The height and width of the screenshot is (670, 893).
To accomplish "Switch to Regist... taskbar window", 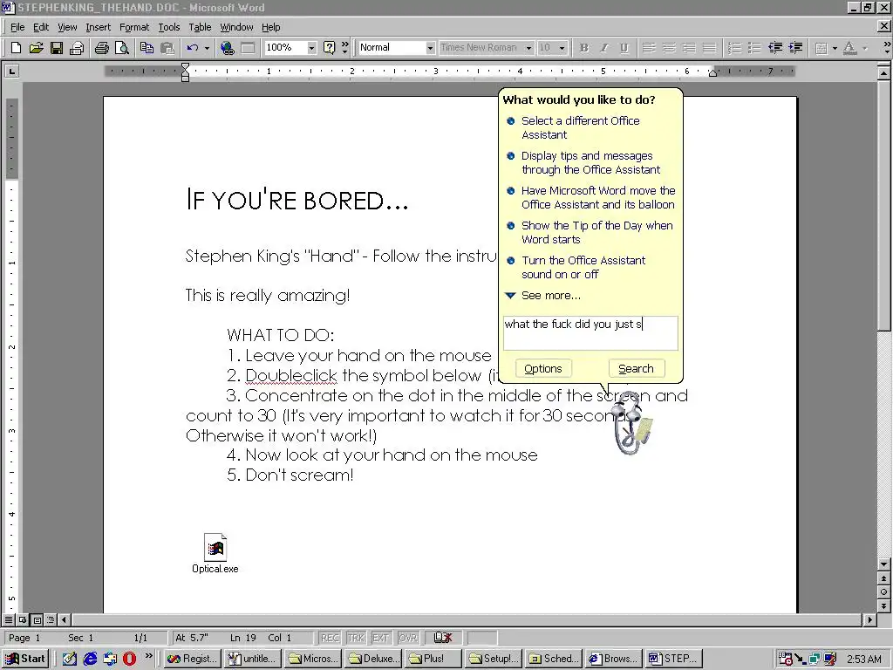I will pos(193,659).
